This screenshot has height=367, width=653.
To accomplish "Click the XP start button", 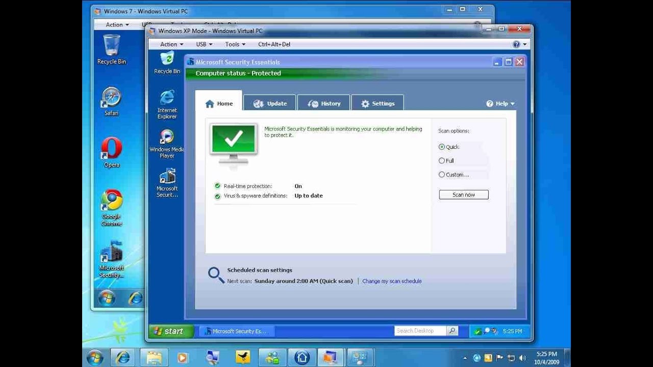I will pyautogui.click(x=171, y=331).
